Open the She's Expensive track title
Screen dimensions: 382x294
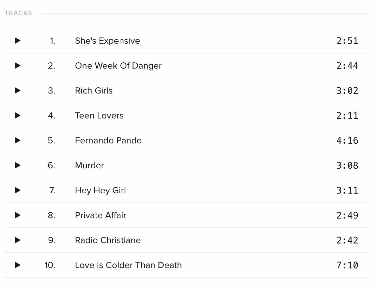coord(107,41)
